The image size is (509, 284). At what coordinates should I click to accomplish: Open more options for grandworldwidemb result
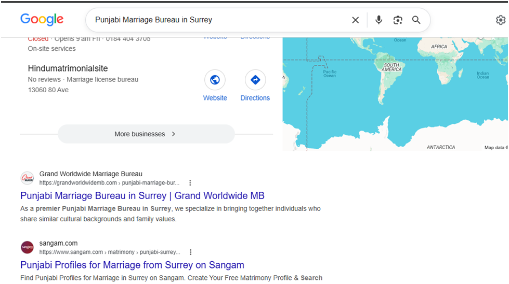coord(190,183)
